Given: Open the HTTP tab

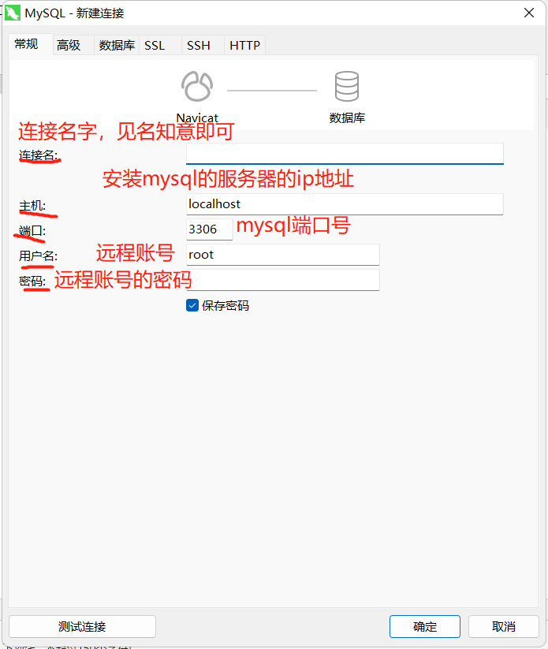Looking at the screenshot, I should (x=245, y=45).
